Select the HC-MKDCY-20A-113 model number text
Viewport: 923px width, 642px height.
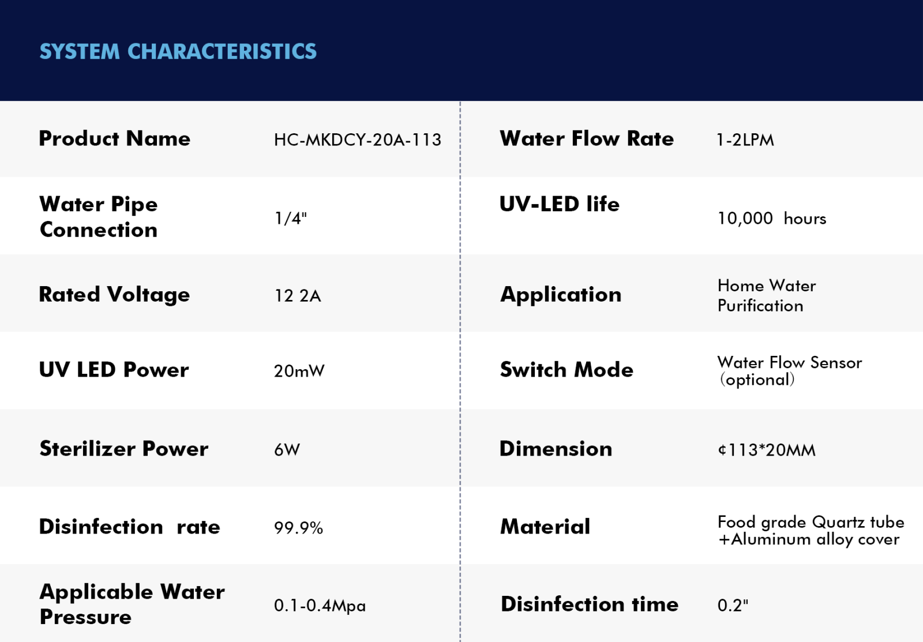click(357, 140)
